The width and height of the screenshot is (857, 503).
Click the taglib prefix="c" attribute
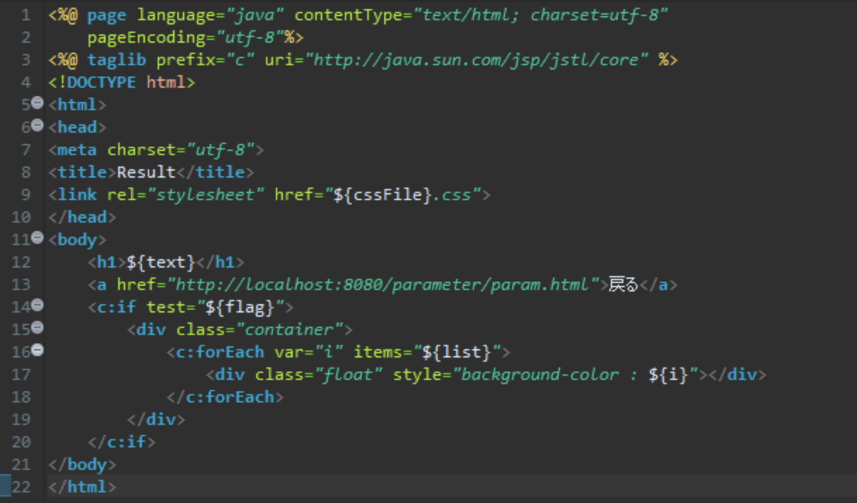(x=205, y=60)
